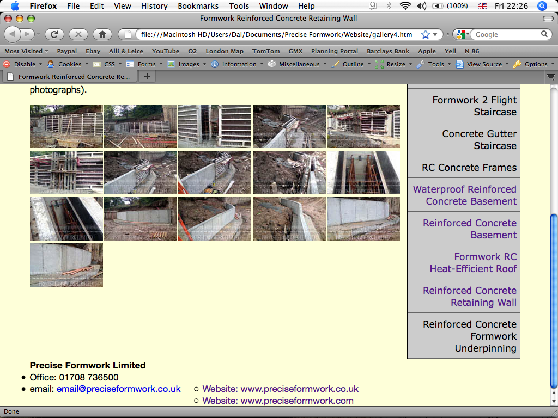Click the volume icon in menu bar
The width and height of the screenshot is (558, 418).
[421, 6]
